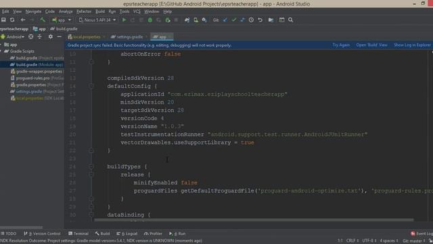Screen dimensions: 433x244
Task: Click Collapse All icon in Project panel
Action: (40, 37)
